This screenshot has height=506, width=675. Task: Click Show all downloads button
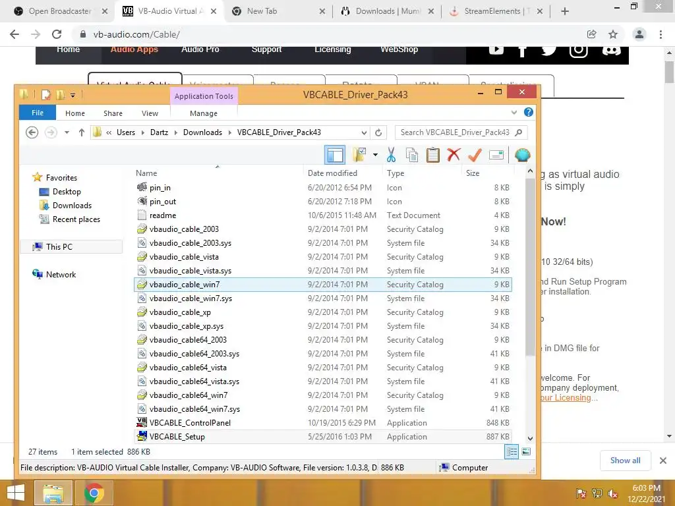625,461
